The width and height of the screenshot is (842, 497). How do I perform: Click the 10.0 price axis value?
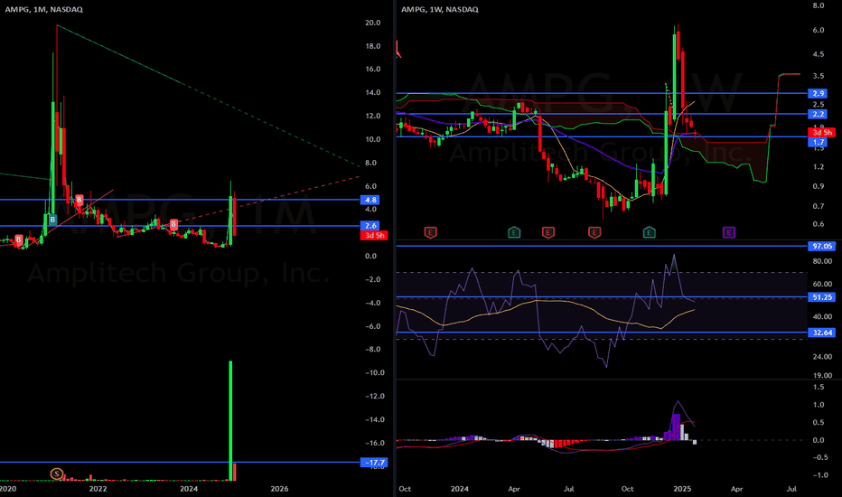click(373, 139)
